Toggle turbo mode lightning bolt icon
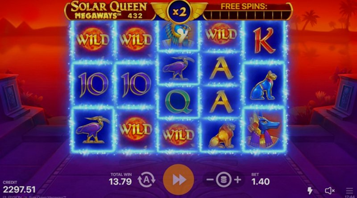The height and width of the screenshot is (198, 357). [310, 190]
